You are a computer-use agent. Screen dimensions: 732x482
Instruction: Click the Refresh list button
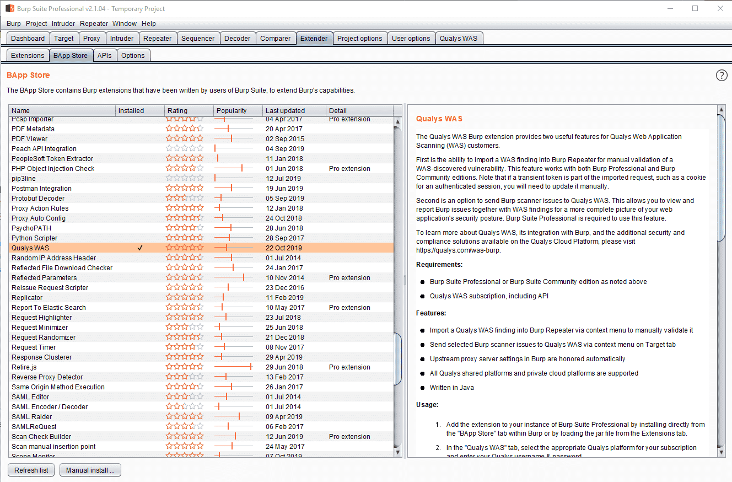[x=31, y=470]
